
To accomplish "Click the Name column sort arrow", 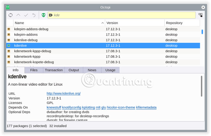I will (103, 23).
